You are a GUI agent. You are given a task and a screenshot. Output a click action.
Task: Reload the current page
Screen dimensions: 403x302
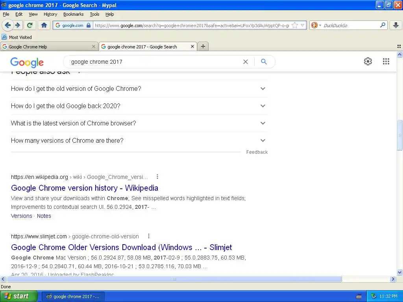click(30, 25)
